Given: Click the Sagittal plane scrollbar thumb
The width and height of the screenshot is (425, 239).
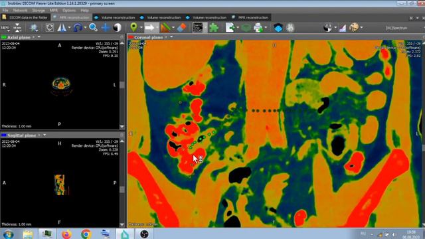Looking at the screenshot, I should 122,189.
